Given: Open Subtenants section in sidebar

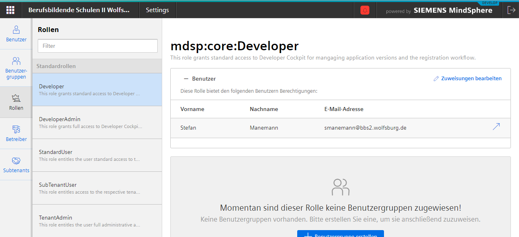Looking at the screenshot, I should [x=16, y=164].
